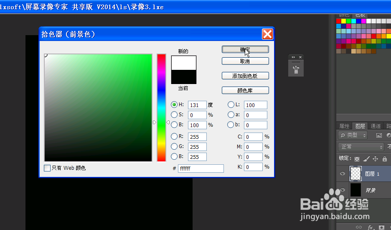Pick the magenta swatch in top row

[363, 21]
